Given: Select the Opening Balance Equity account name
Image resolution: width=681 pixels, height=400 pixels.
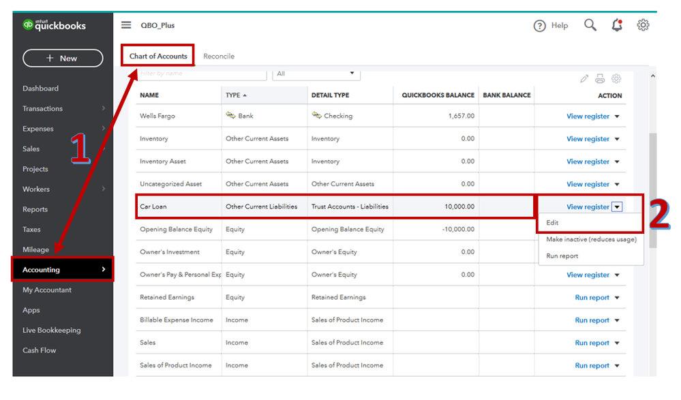Looking at the screenshot, I should click(176, 230).
